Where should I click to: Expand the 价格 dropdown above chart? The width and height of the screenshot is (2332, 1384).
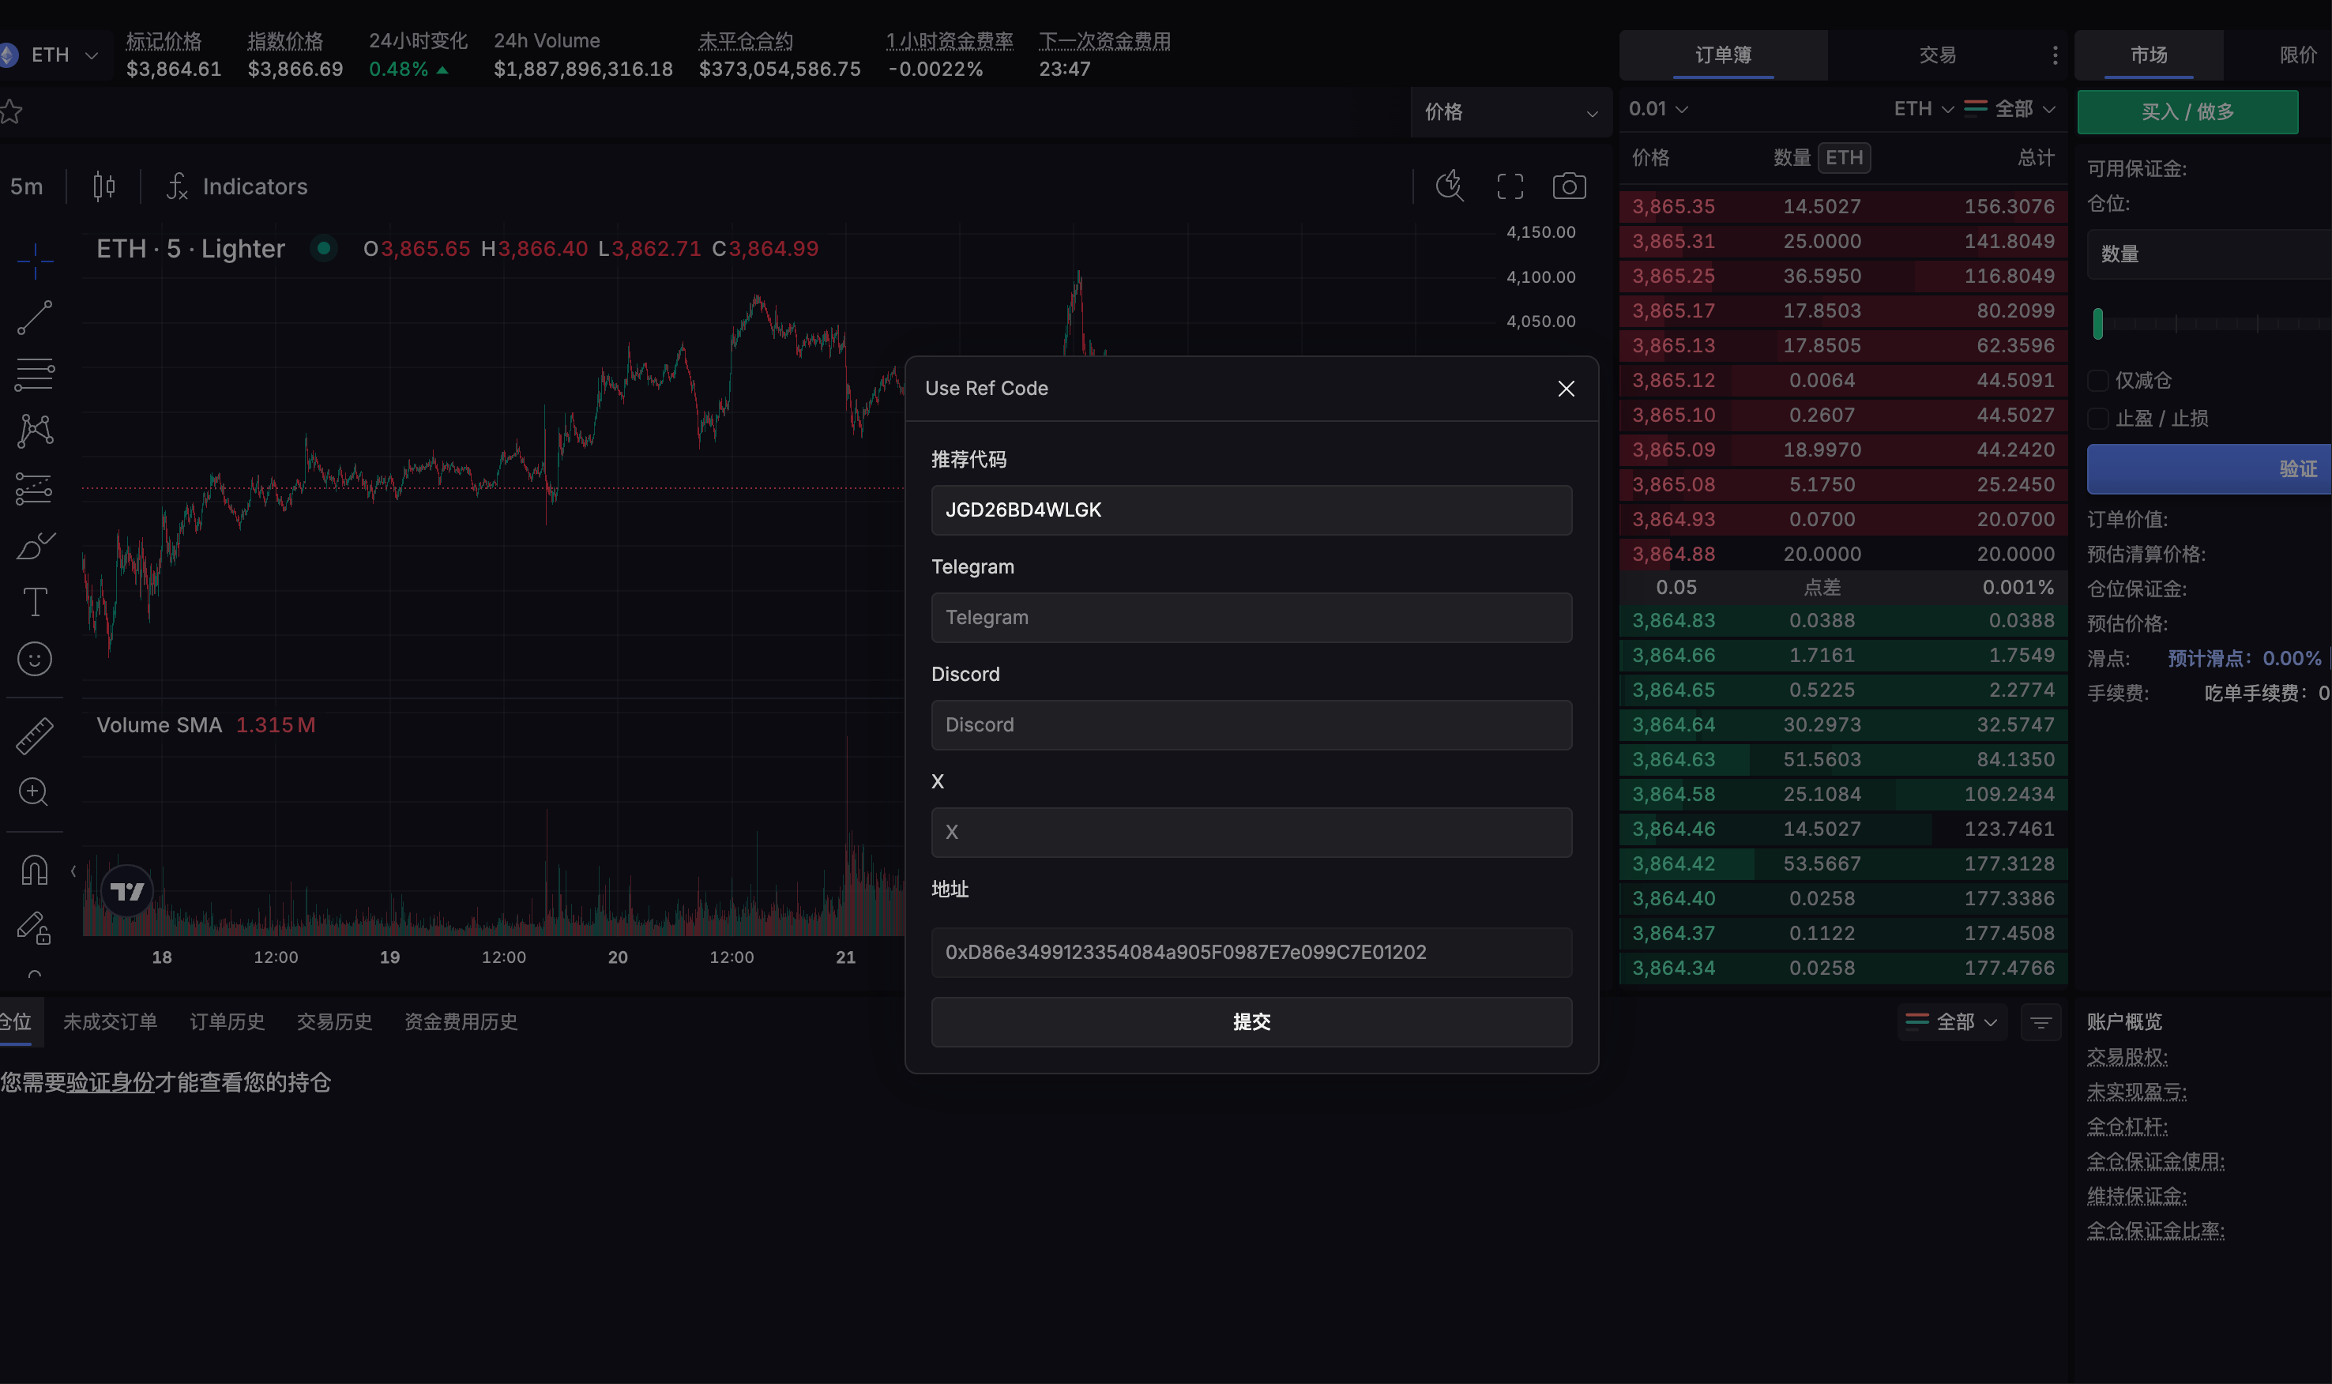click(1510, 113)
